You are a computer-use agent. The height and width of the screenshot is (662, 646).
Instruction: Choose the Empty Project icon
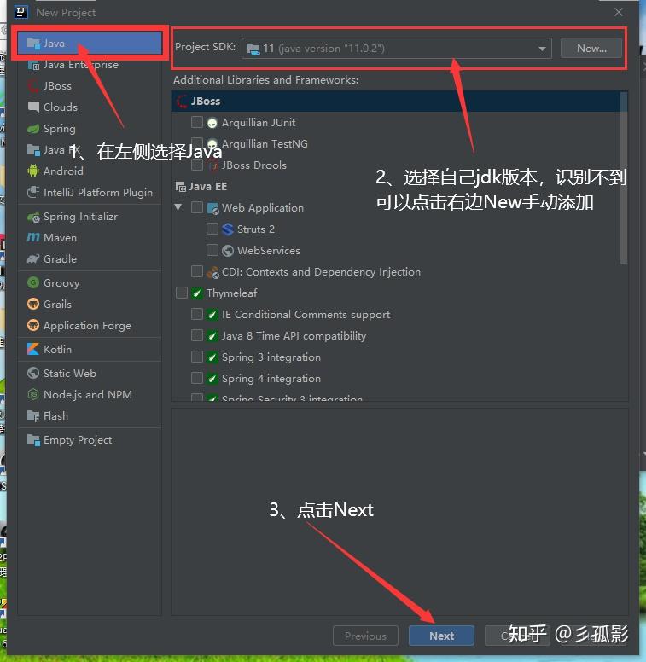click(33, 439)
